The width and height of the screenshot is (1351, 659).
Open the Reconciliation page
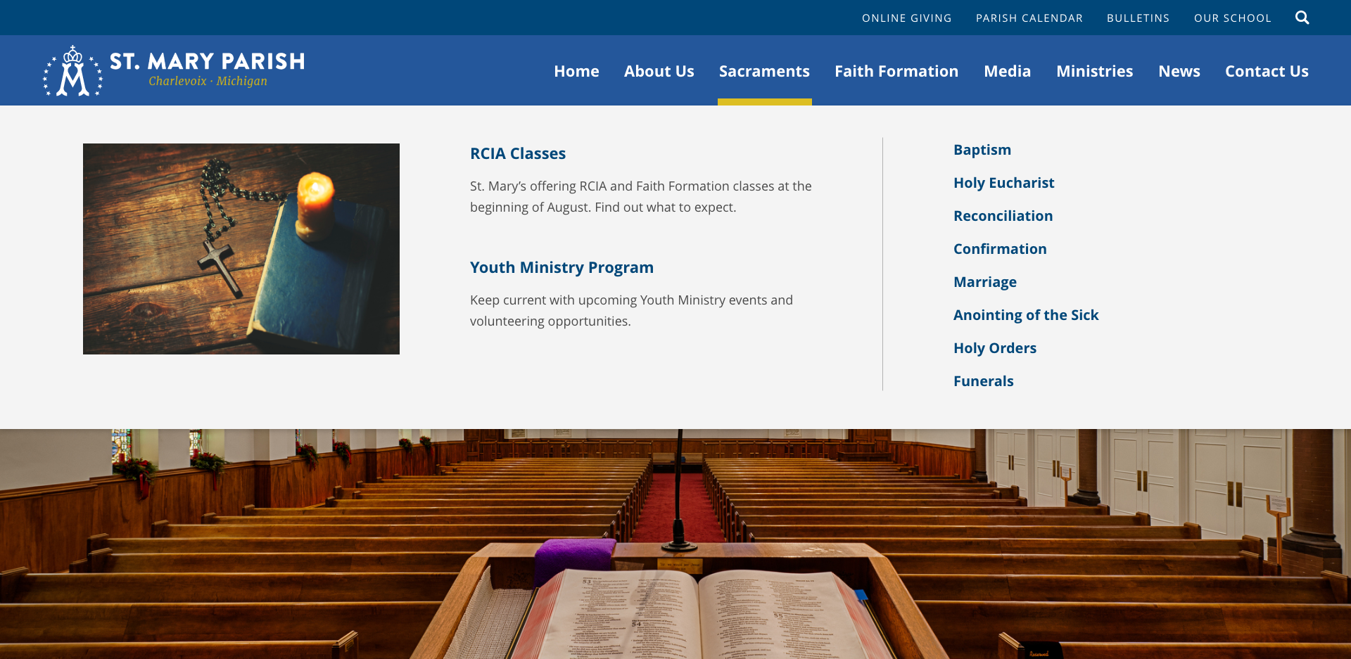(1003, 216)
